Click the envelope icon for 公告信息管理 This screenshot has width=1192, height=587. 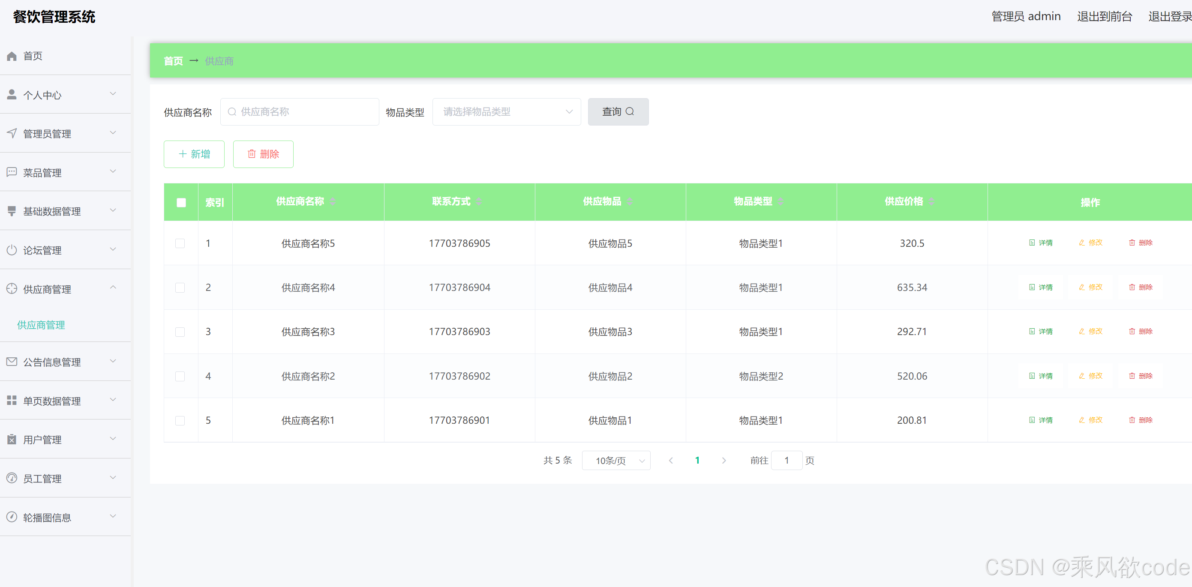pyautogui.click(x=12, y=362)
